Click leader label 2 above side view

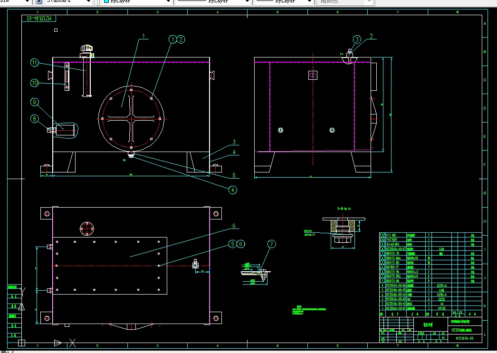[372, 37]
